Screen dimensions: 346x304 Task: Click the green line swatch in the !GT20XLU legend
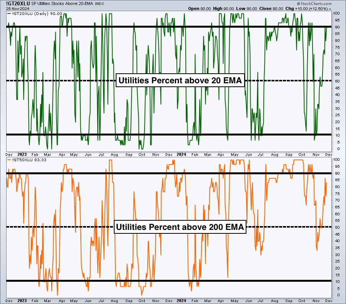tap(9, 14)
